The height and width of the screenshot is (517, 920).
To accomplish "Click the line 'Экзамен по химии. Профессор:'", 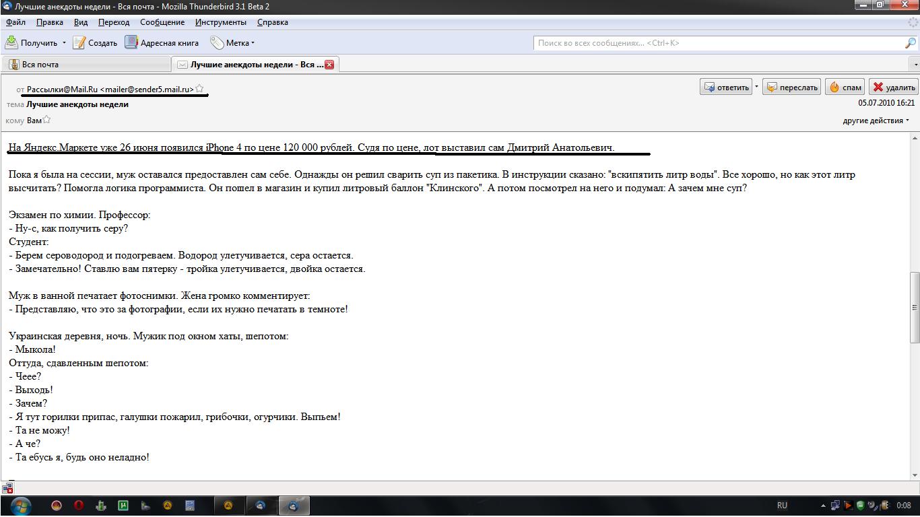I will [x=80, y=215].
